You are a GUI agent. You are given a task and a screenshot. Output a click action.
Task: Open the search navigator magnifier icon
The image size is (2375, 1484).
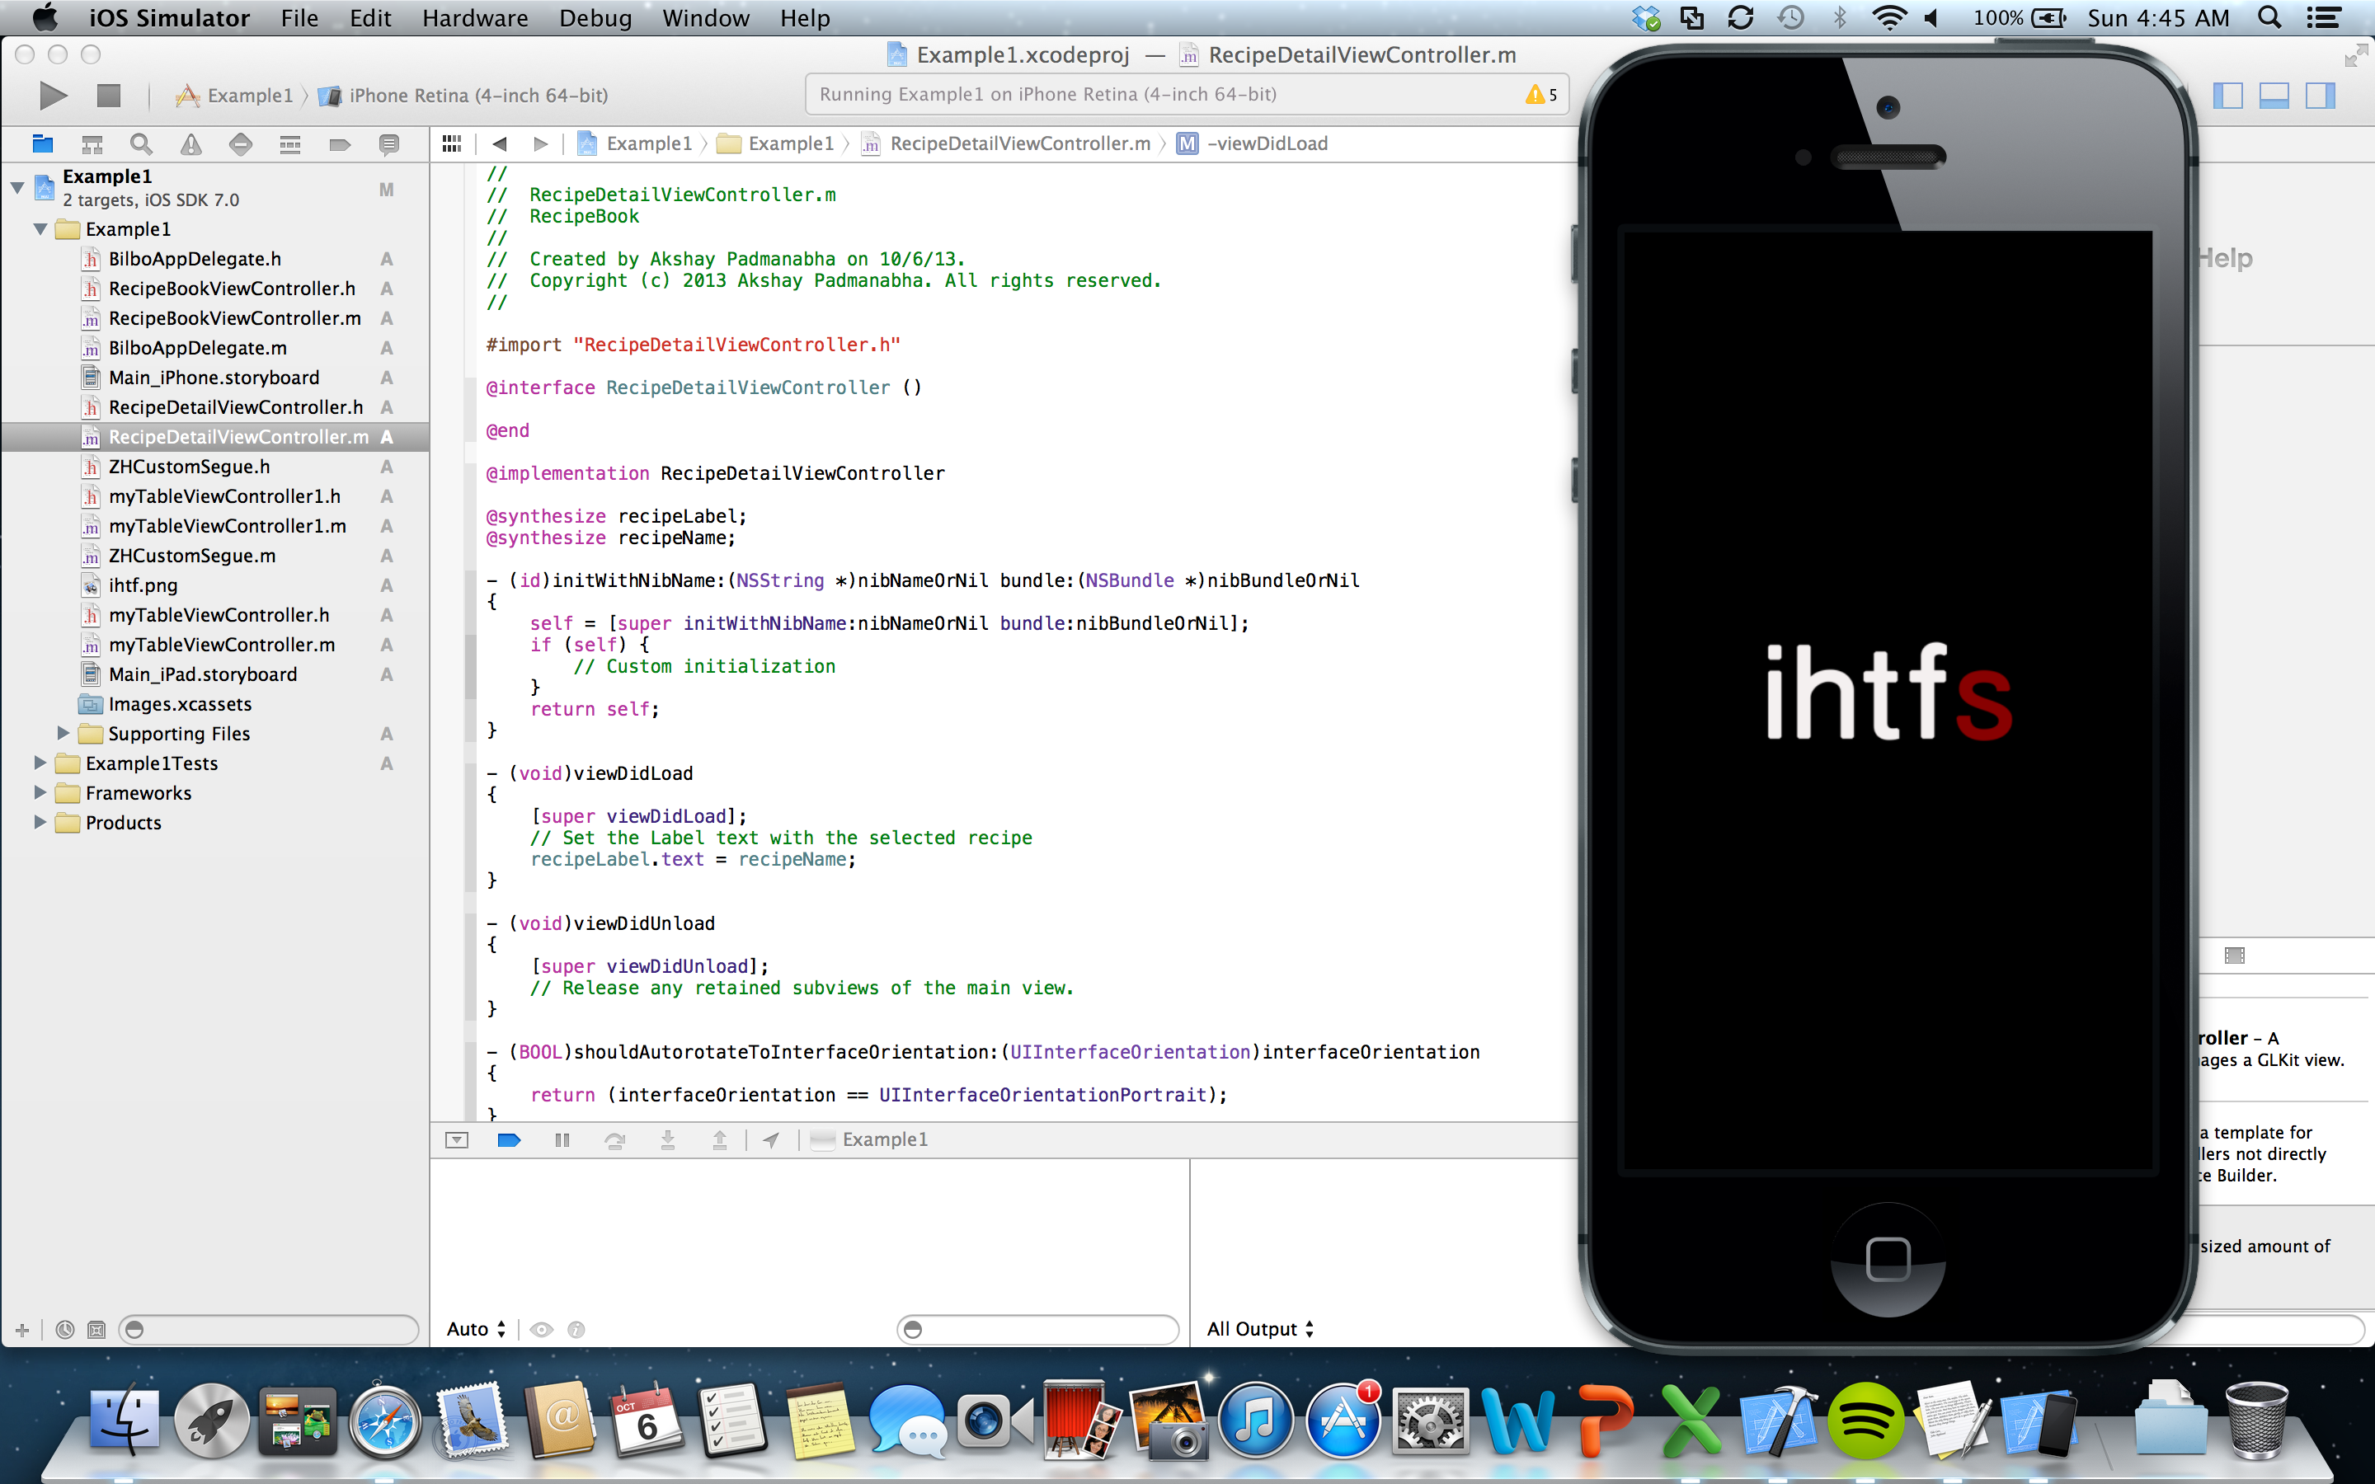point(141,144)
